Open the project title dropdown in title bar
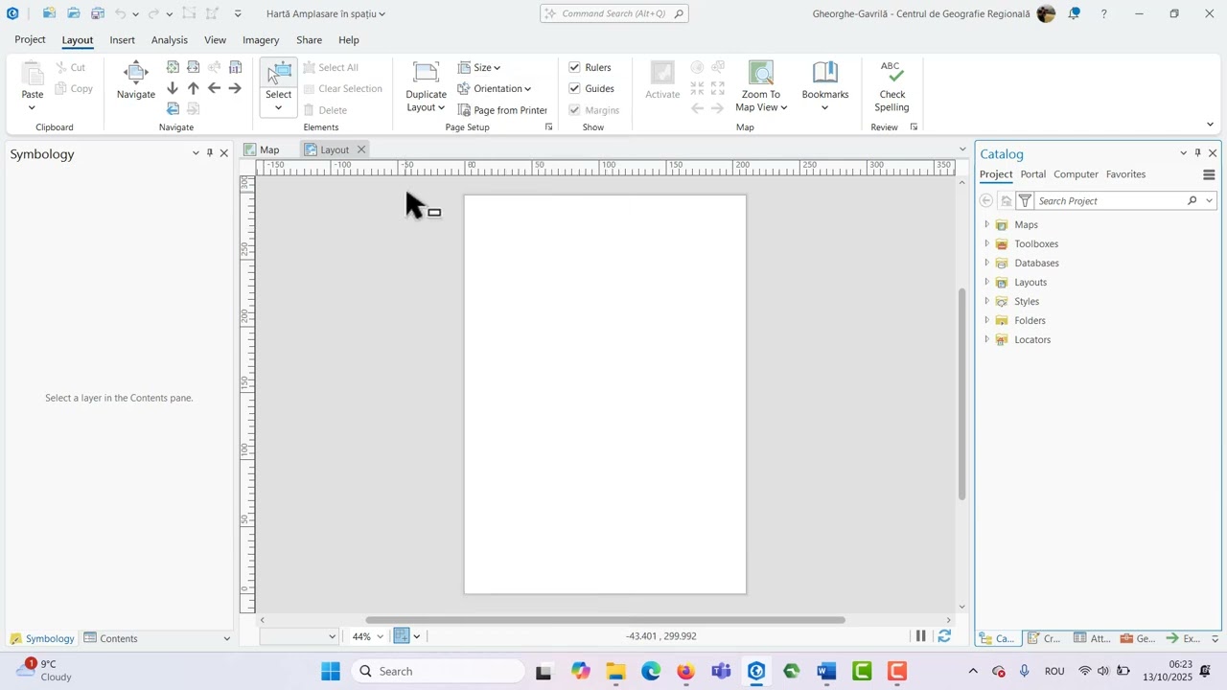1227x690 pixels. tap(382, 14)
